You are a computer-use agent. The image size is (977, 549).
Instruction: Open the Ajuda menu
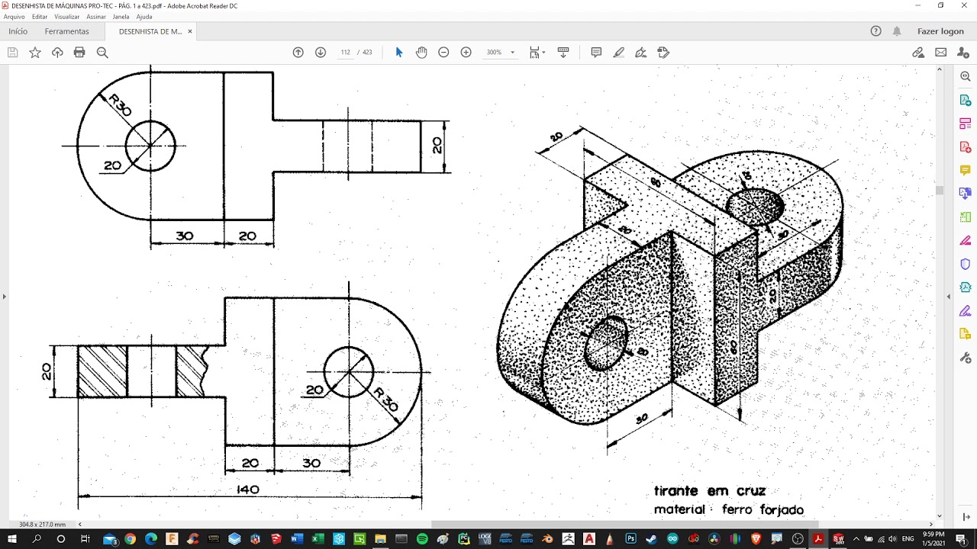coord(144,16)
